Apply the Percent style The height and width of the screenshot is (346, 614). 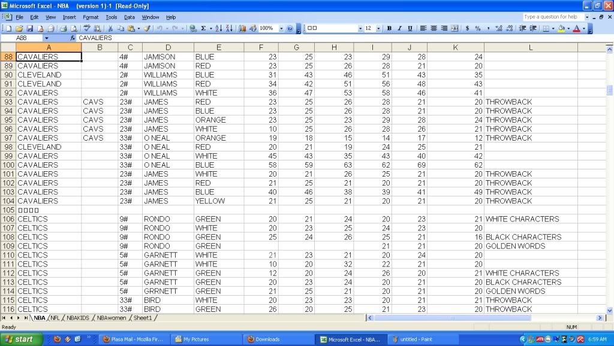point(478,28)
